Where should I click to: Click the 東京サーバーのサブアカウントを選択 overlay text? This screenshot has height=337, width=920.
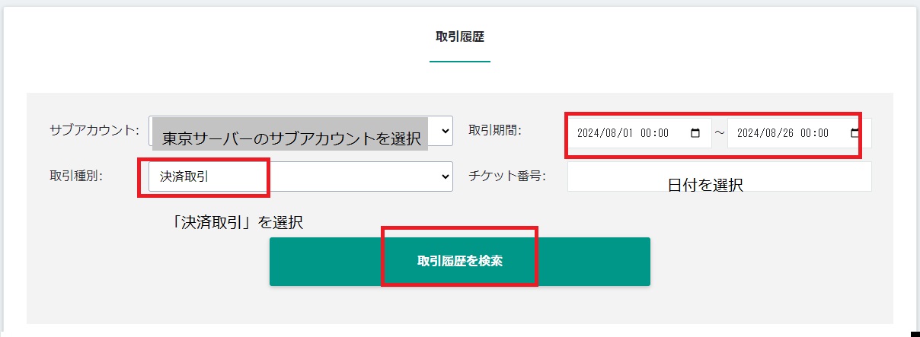point(291,138)
